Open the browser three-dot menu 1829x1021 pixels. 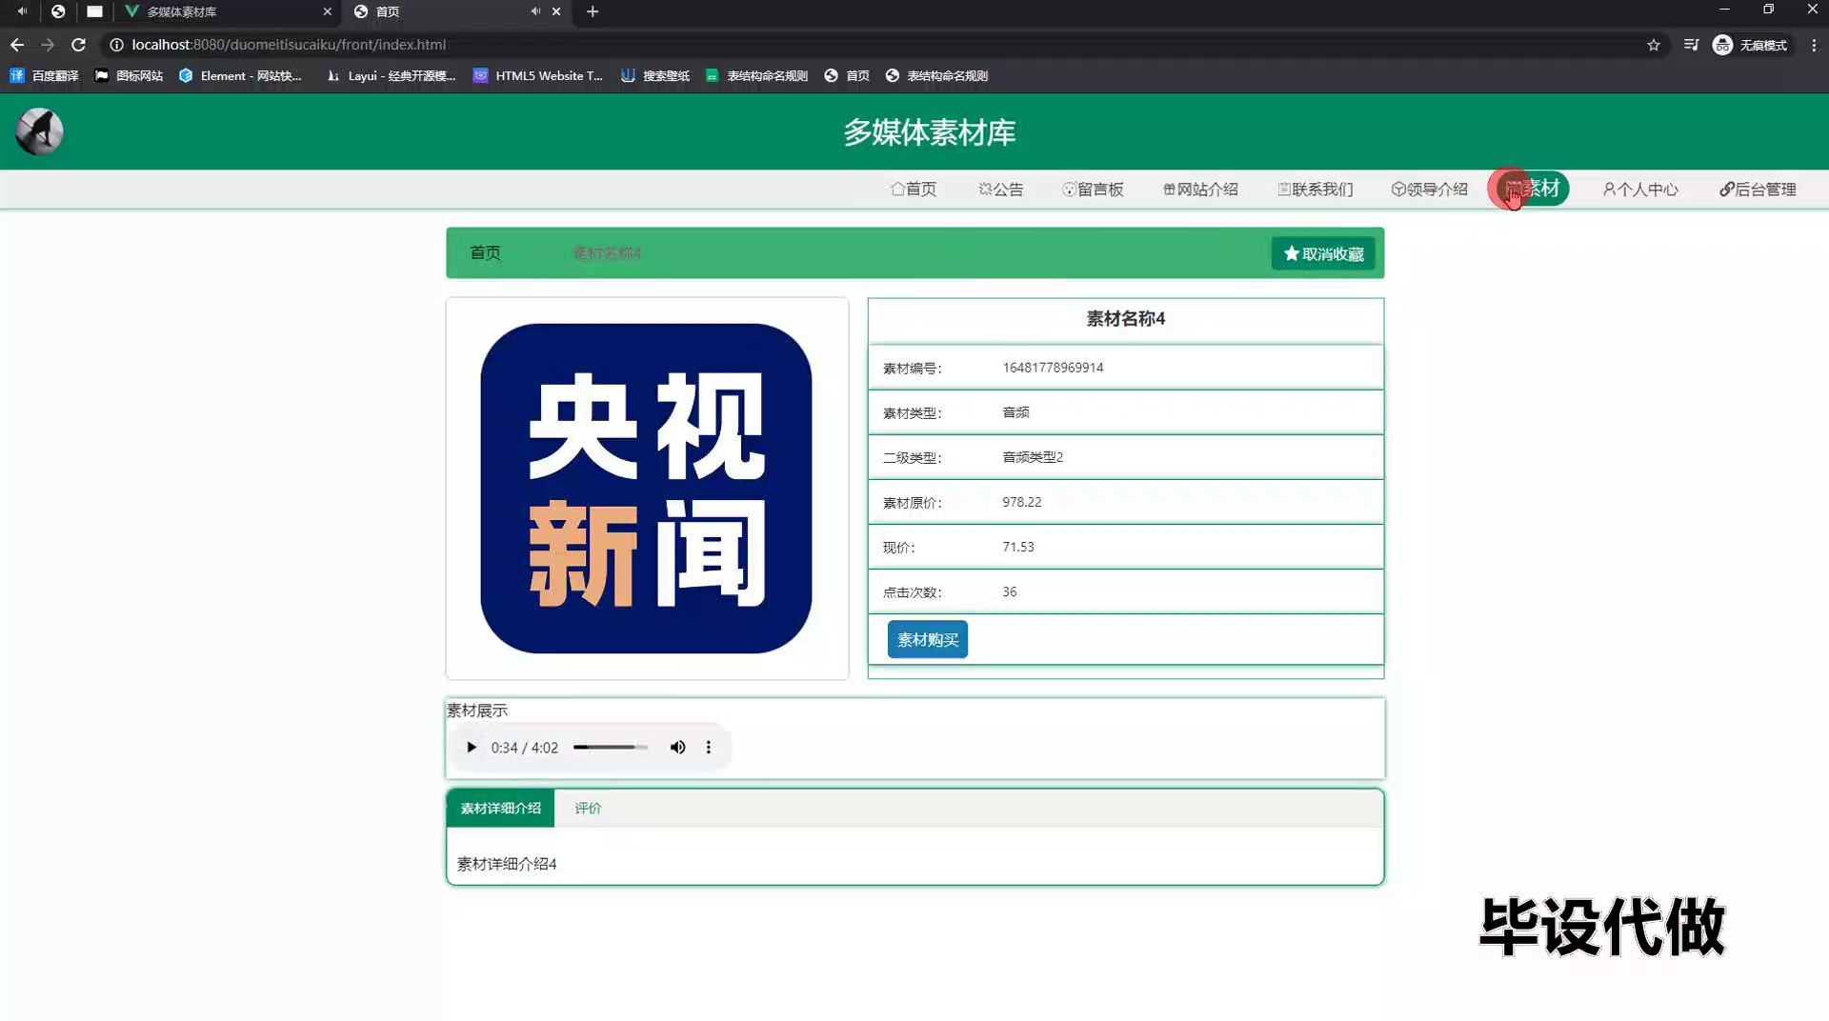tap(1814, 45)
